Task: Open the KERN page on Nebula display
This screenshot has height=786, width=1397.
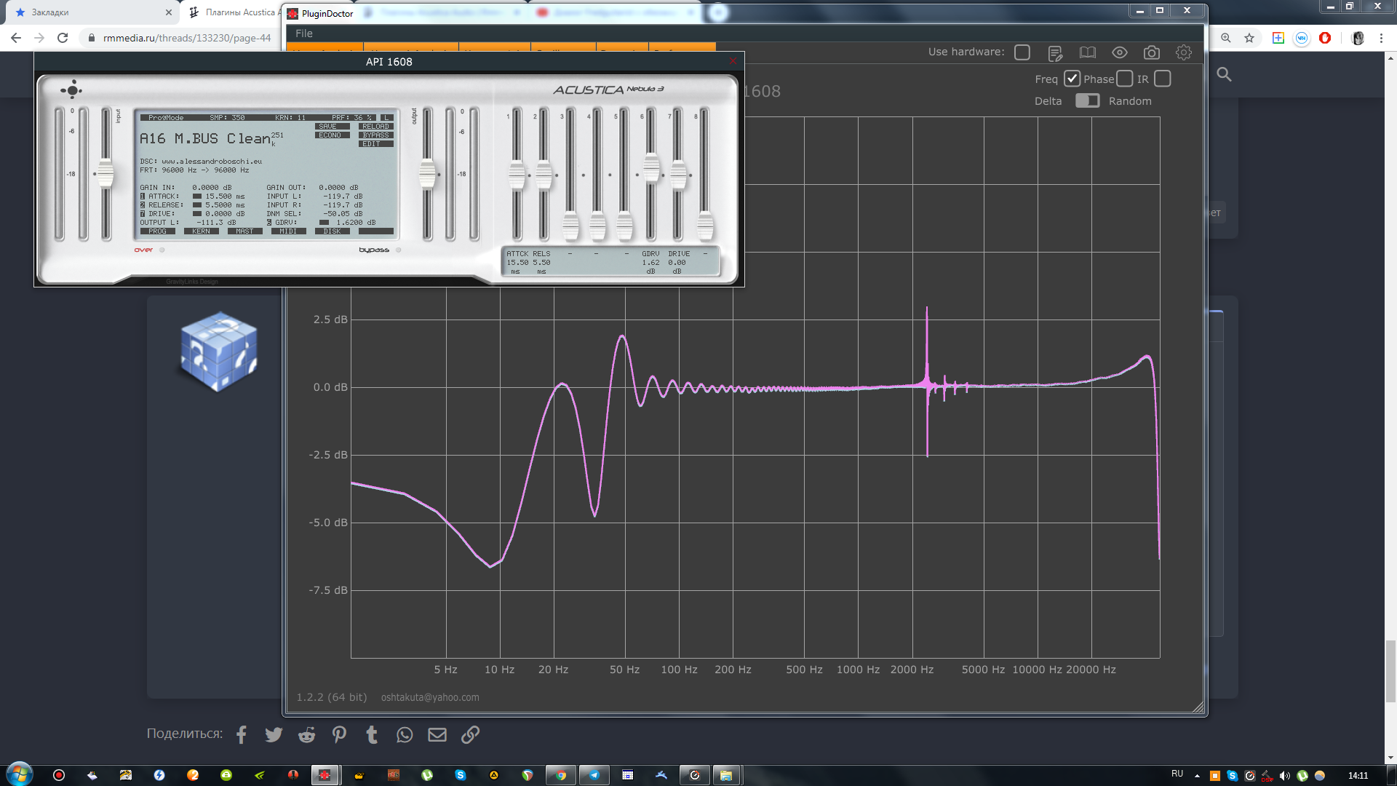Action: pos(202,231)
